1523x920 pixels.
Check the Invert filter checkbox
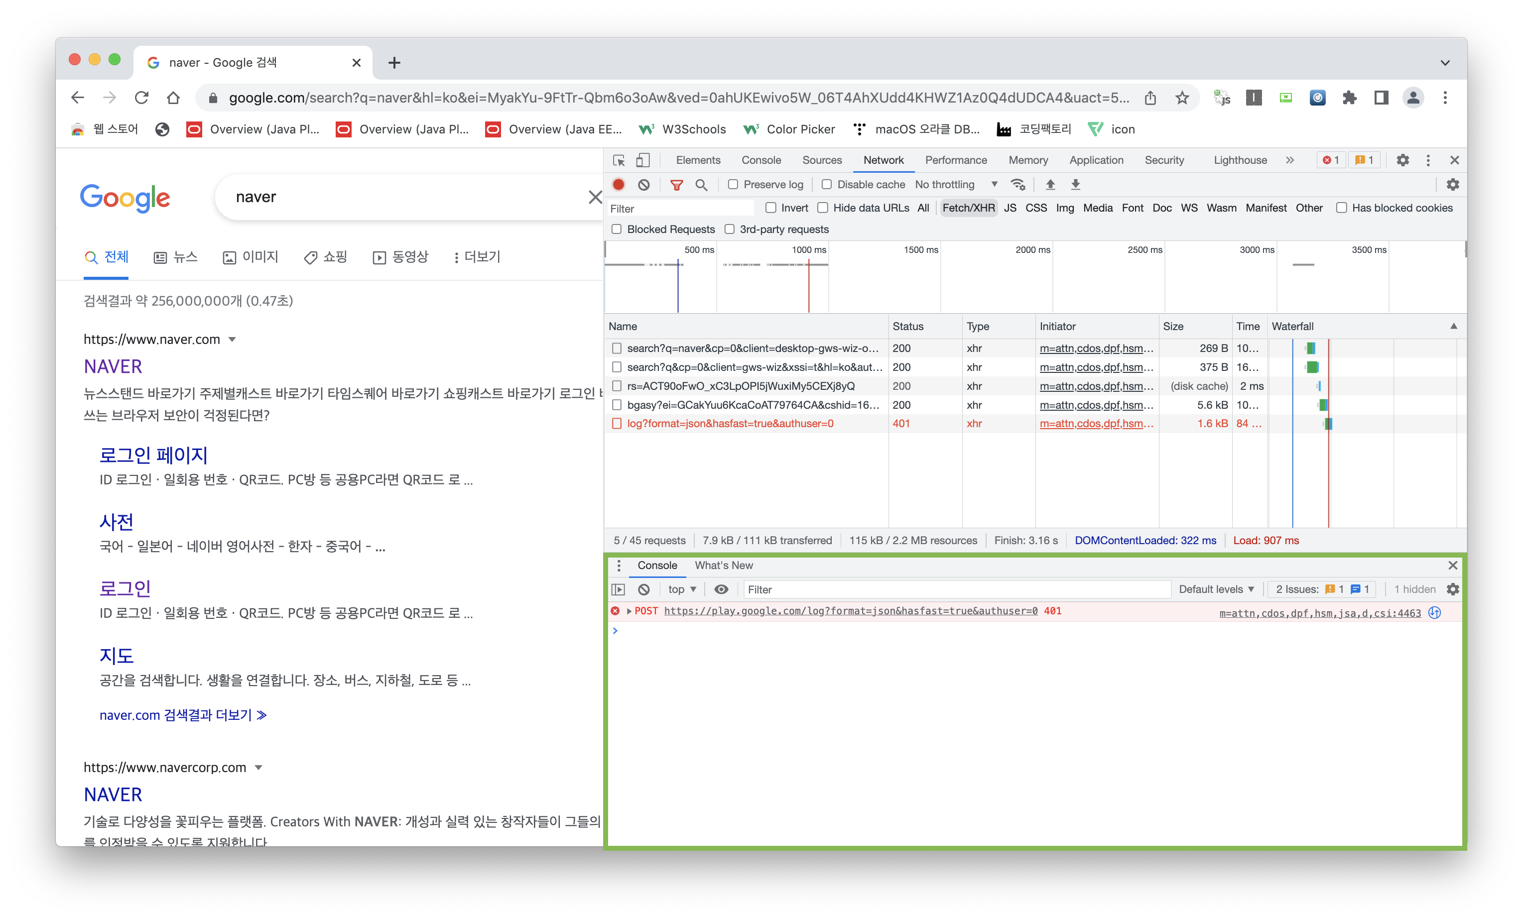click(x=770, y=208)
